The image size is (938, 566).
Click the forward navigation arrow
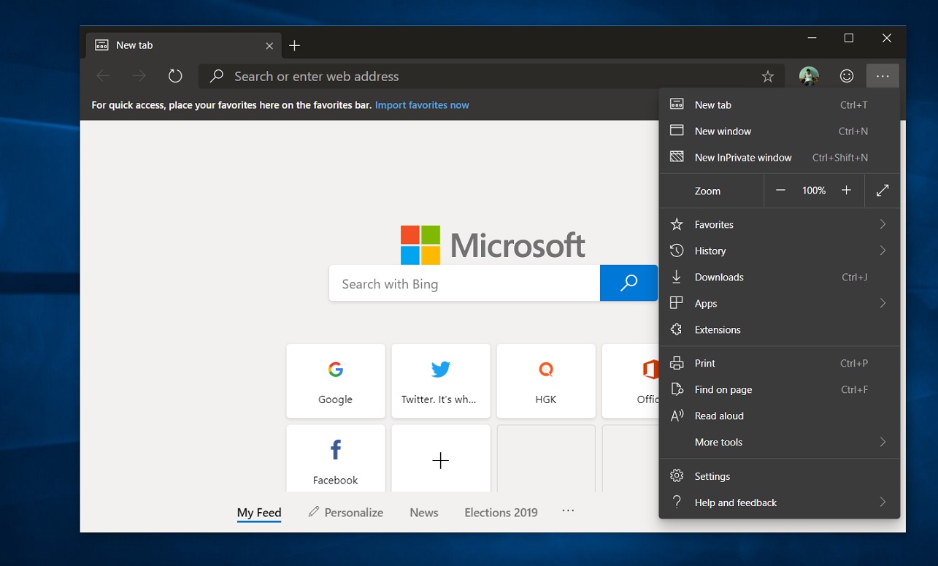pyautogui.click(x=139, y=75)
